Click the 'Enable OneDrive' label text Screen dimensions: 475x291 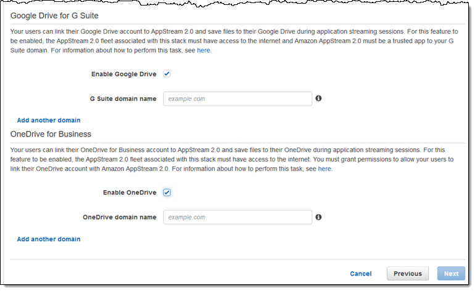click(130, 193)
